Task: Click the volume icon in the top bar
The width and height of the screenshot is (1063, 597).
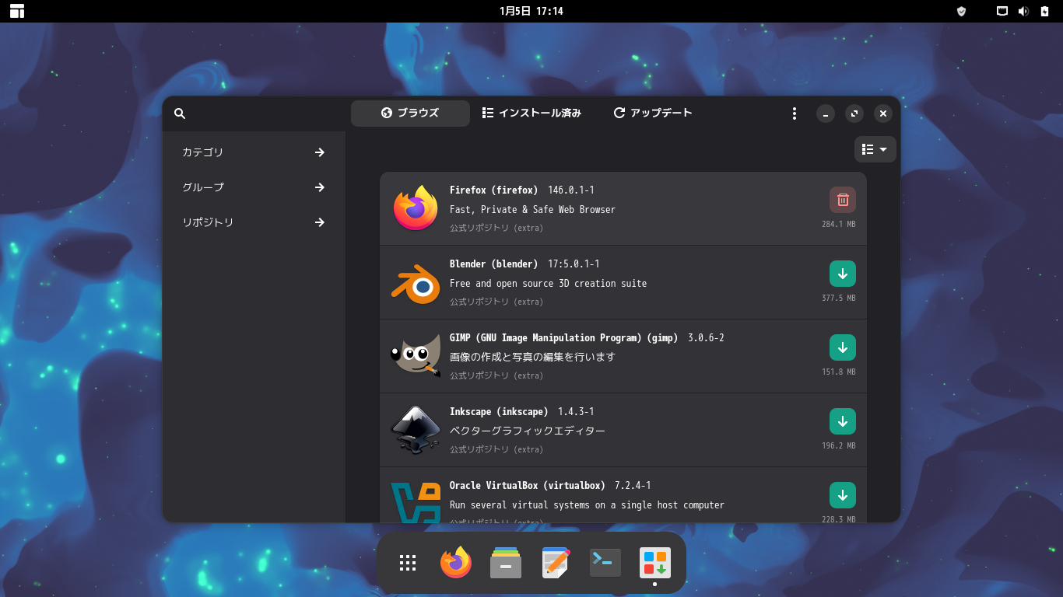Action: (x=1023, y=11)
